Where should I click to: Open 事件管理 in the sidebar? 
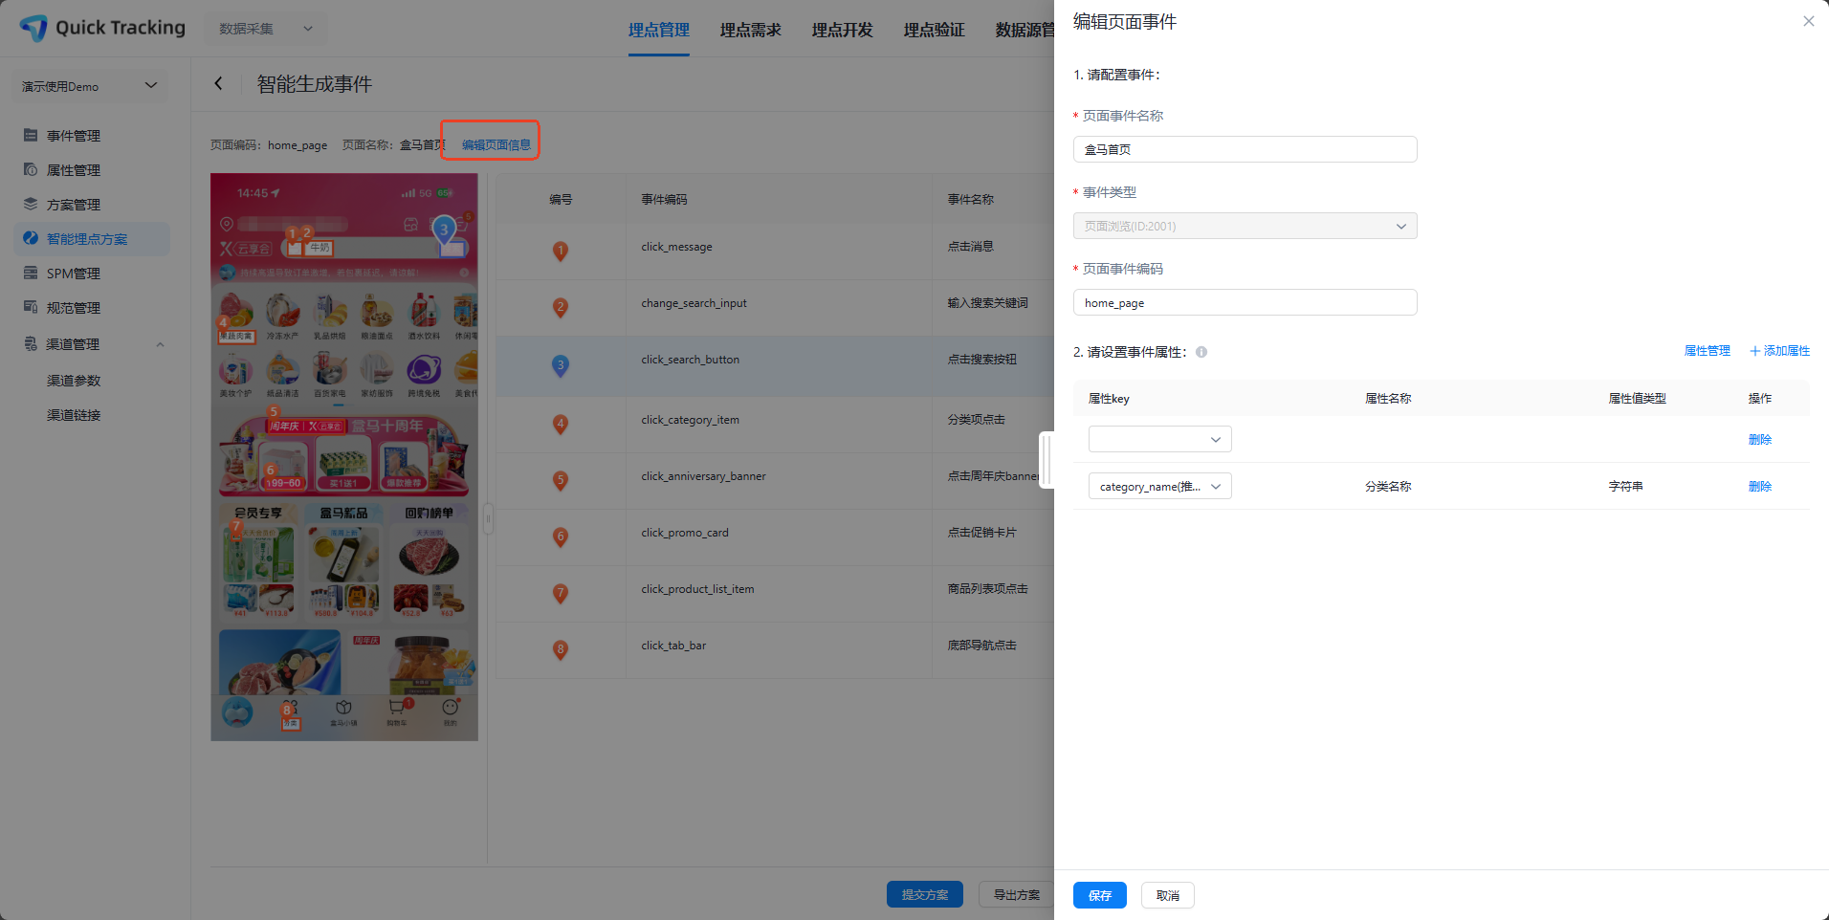coord(74,136)
